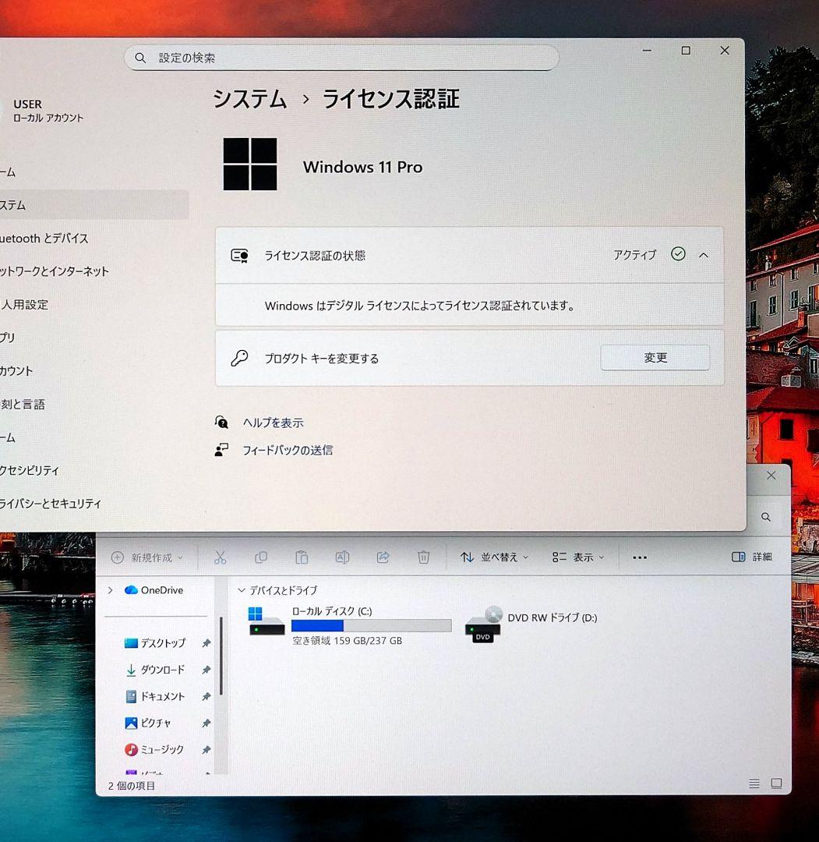The image size is (819, 842).
Task: Click the Rename icon in Explorer toolbar
Action: coord(342,557)
